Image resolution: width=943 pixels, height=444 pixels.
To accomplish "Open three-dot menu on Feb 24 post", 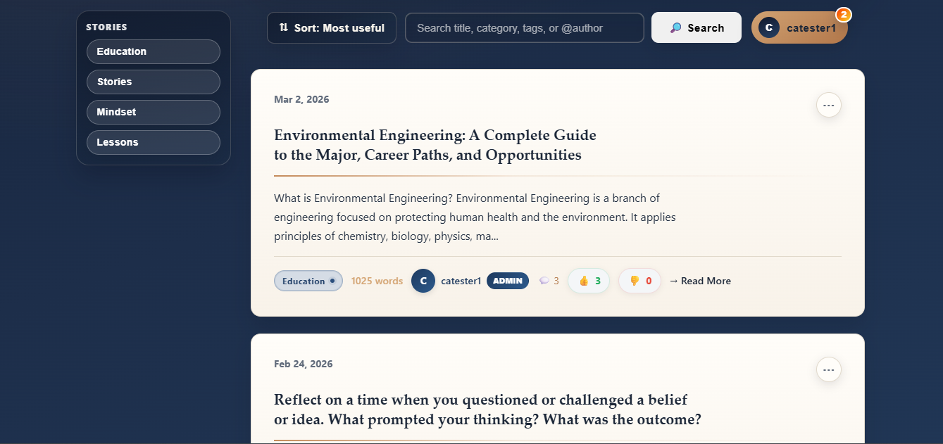I will 828,369.
